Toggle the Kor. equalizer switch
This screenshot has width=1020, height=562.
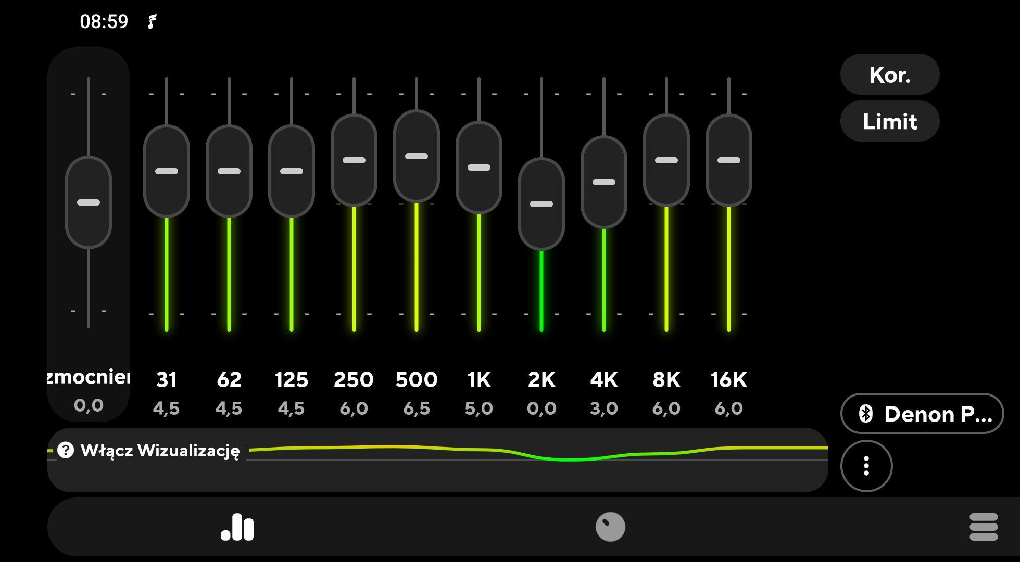pos(890,74)
